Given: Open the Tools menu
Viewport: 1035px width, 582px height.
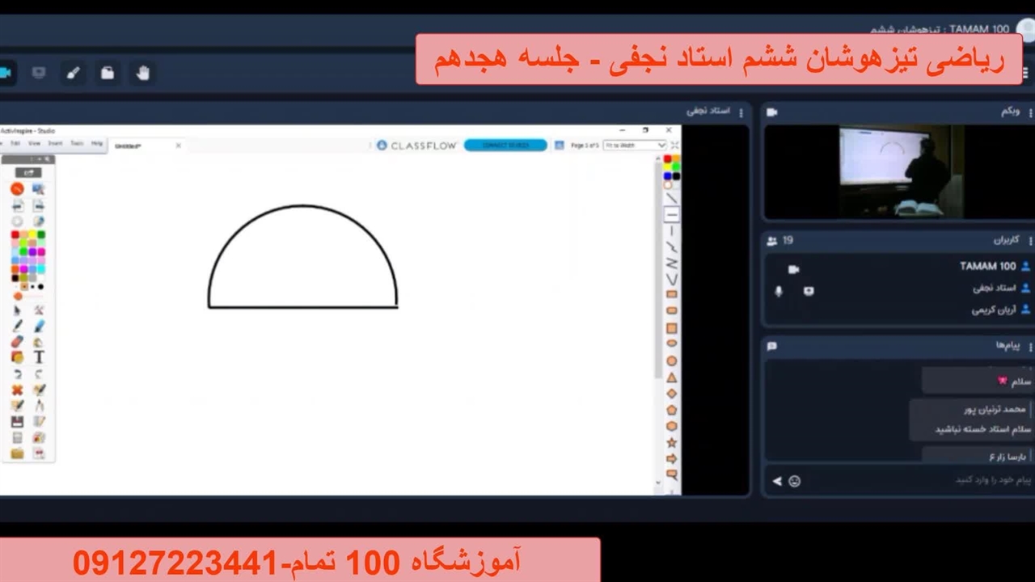Looking at the screenshot, I should [x=77, y=143].
